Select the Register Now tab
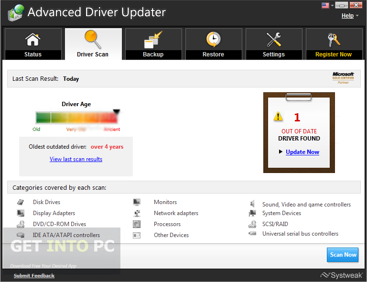367x282 pixels. coord(334,44)
